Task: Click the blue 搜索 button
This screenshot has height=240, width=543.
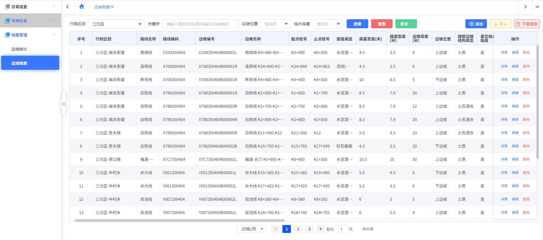Action: (357, 24)
